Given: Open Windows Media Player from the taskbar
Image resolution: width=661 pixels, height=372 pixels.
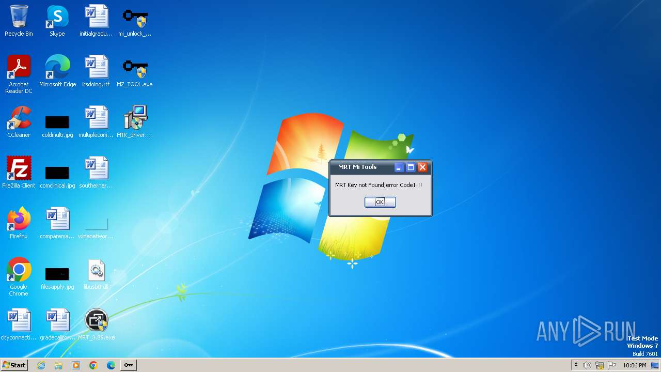Looking at the screenshot, I should click(76, 365).
